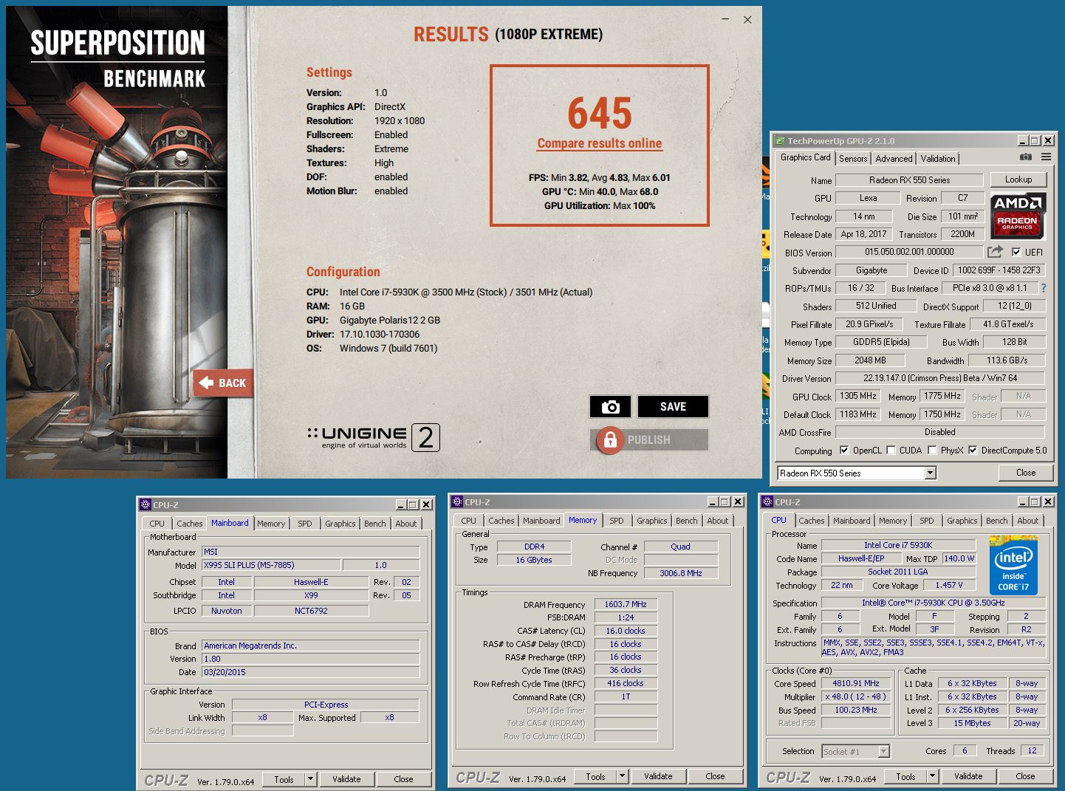1065x791 pixels.
Task: Click the BIOS version field 015.050.002.001.000000
Action: 909,252
